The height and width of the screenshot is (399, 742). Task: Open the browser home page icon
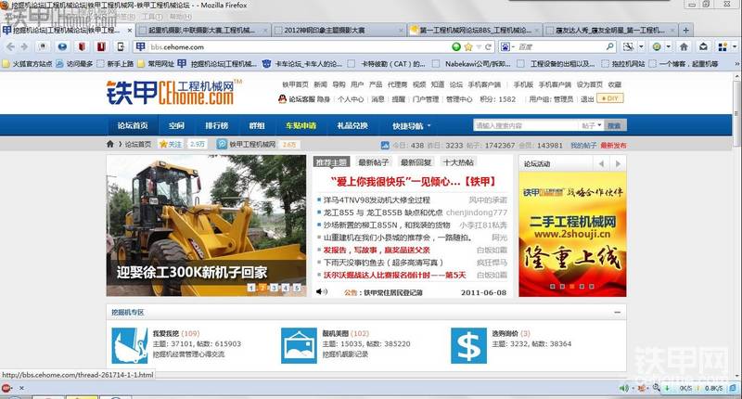pyautogui.click(x=684, y=46)
